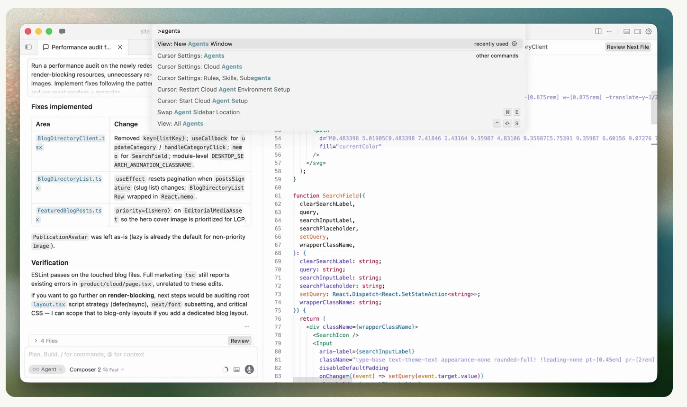Open the Composer 2 model selector
The image size is (687, 407).
pyautogui.click(x=97, y=370)
